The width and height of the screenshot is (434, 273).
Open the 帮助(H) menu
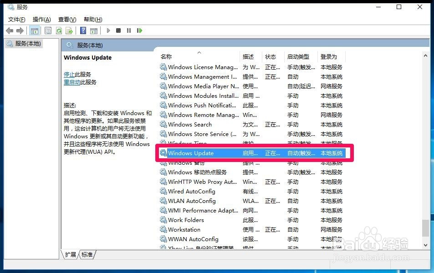point(93,20)
